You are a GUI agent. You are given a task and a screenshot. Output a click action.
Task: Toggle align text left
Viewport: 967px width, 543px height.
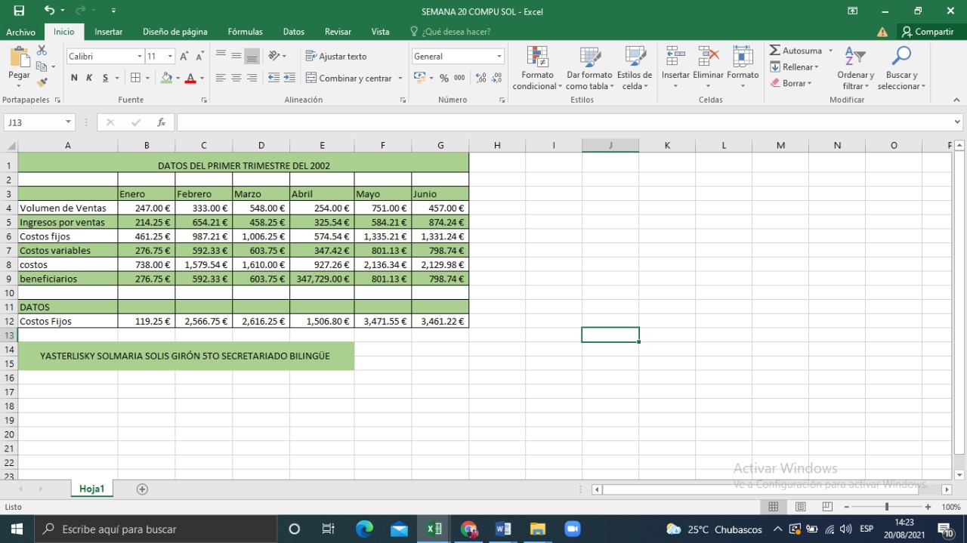(221, 78)
